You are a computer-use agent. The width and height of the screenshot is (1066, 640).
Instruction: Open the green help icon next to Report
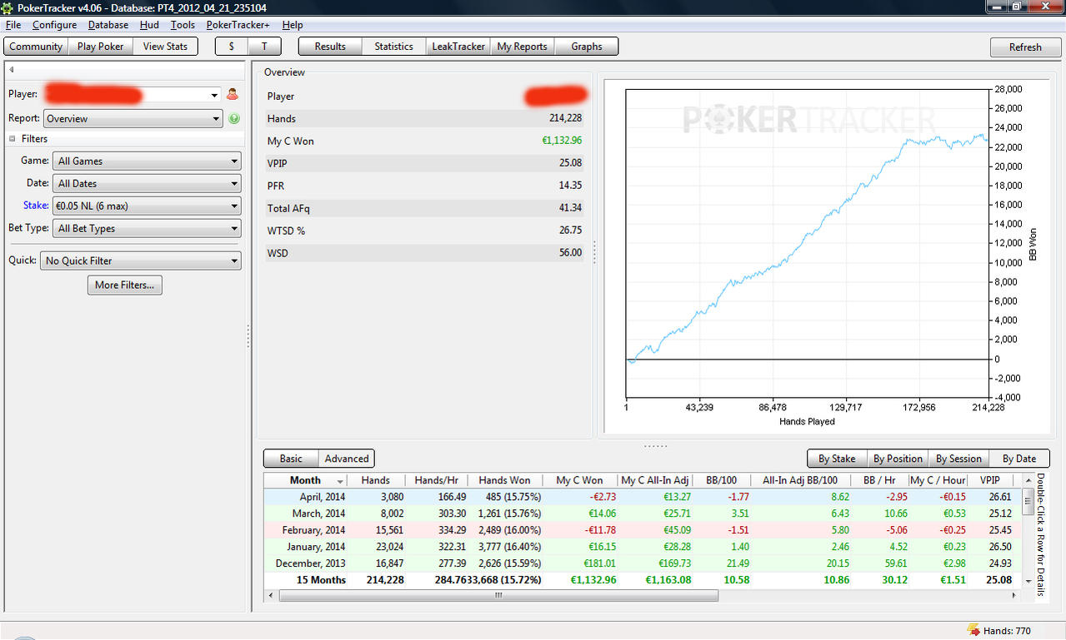tap(234, 119)
